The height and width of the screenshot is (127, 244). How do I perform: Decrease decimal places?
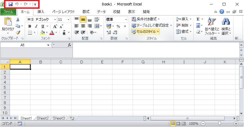(115, 33)
